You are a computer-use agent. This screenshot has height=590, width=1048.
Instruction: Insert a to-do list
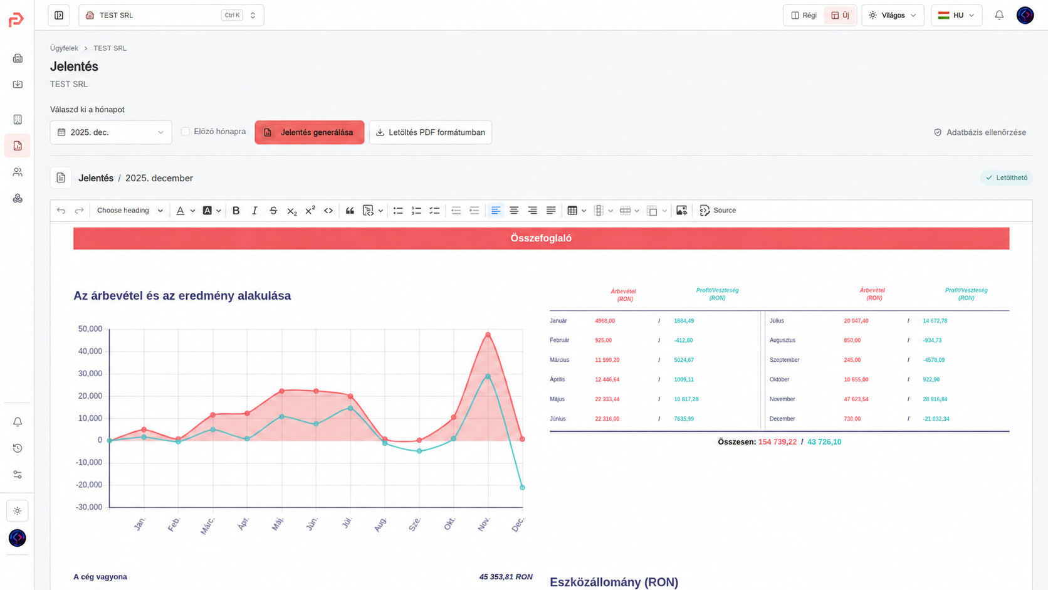[x=434, y=211]
